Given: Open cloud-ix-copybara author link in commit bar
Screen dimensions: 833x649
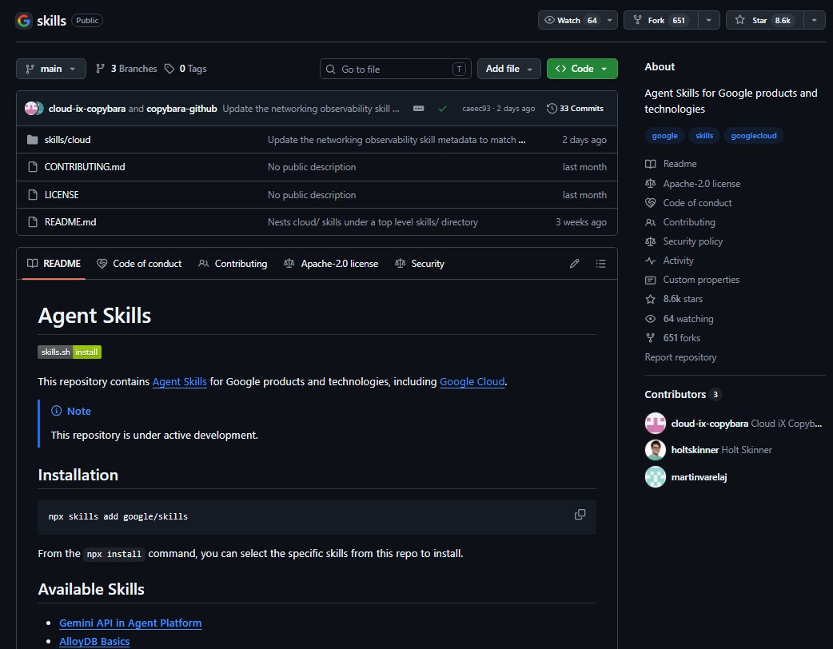Looking at the screenshot, I should pyautogui.click(x=87, y=109).
